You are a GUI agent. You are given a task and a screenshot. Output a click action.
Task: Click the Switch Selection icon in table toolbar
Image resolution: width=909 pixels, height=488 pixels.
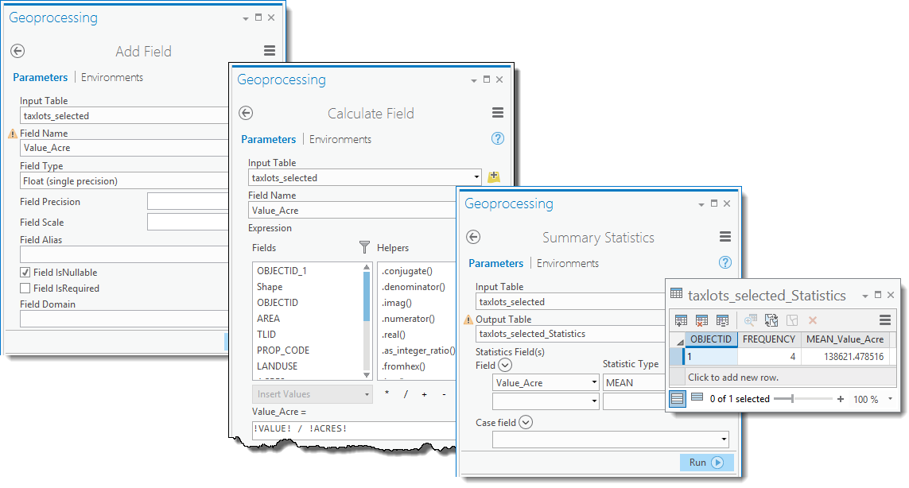[x=771, y=320]
